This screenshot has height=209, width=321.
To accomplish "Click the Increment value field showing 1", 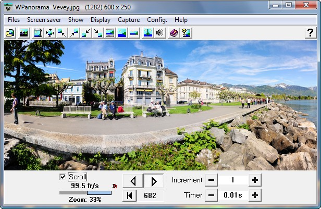I will point(233,180).
